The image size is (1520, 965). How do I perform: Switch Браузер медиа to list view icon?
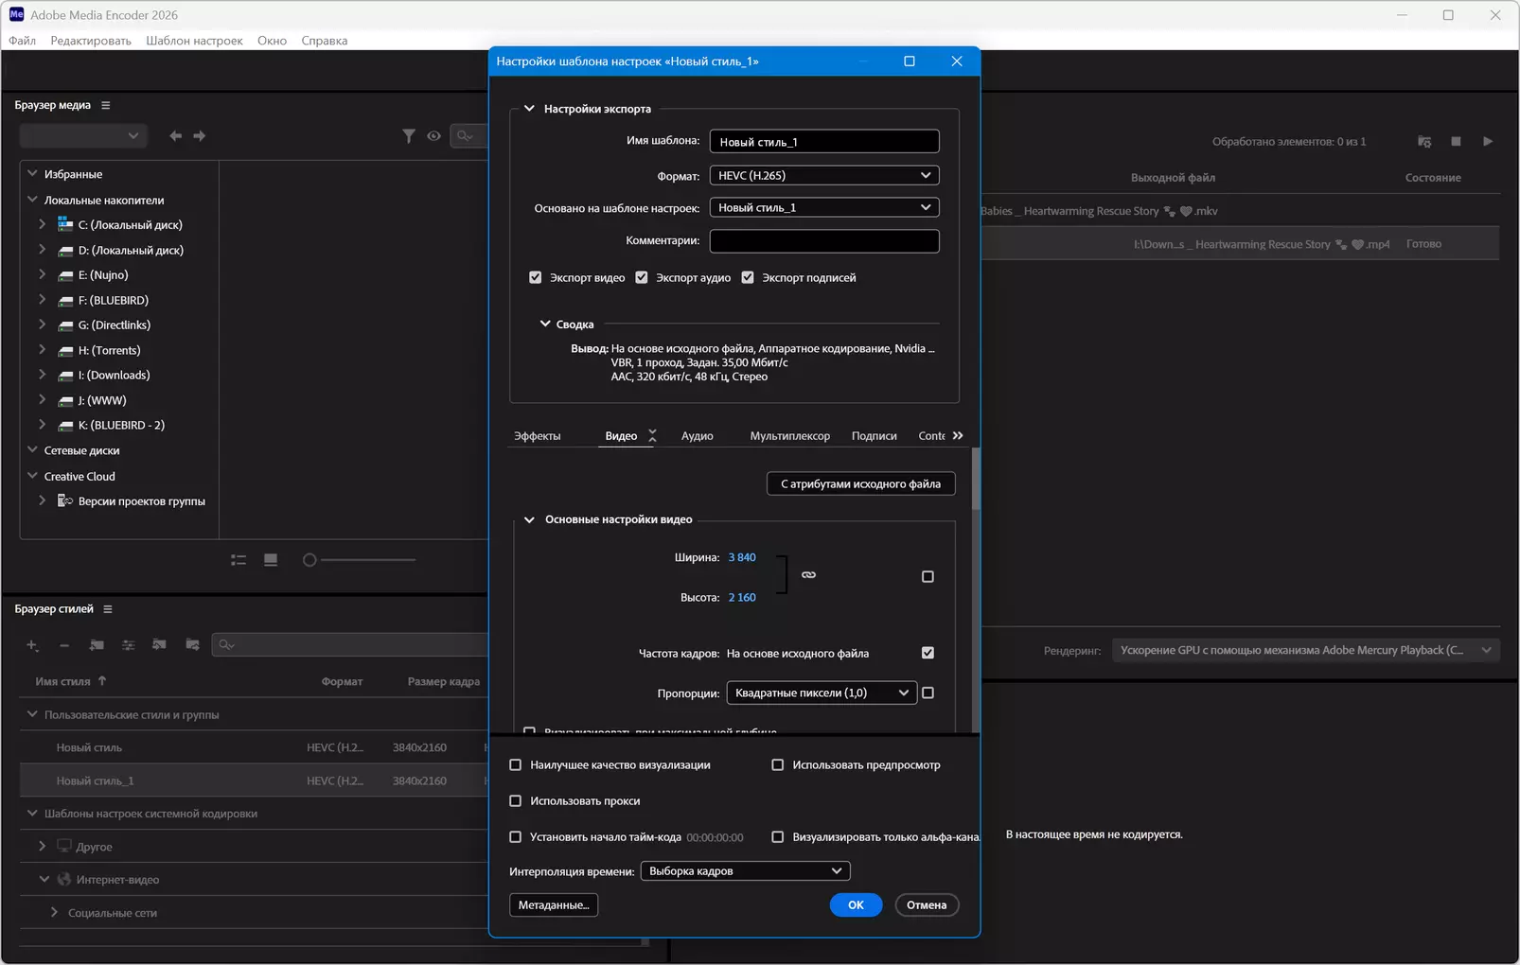[x=239, y=560]
